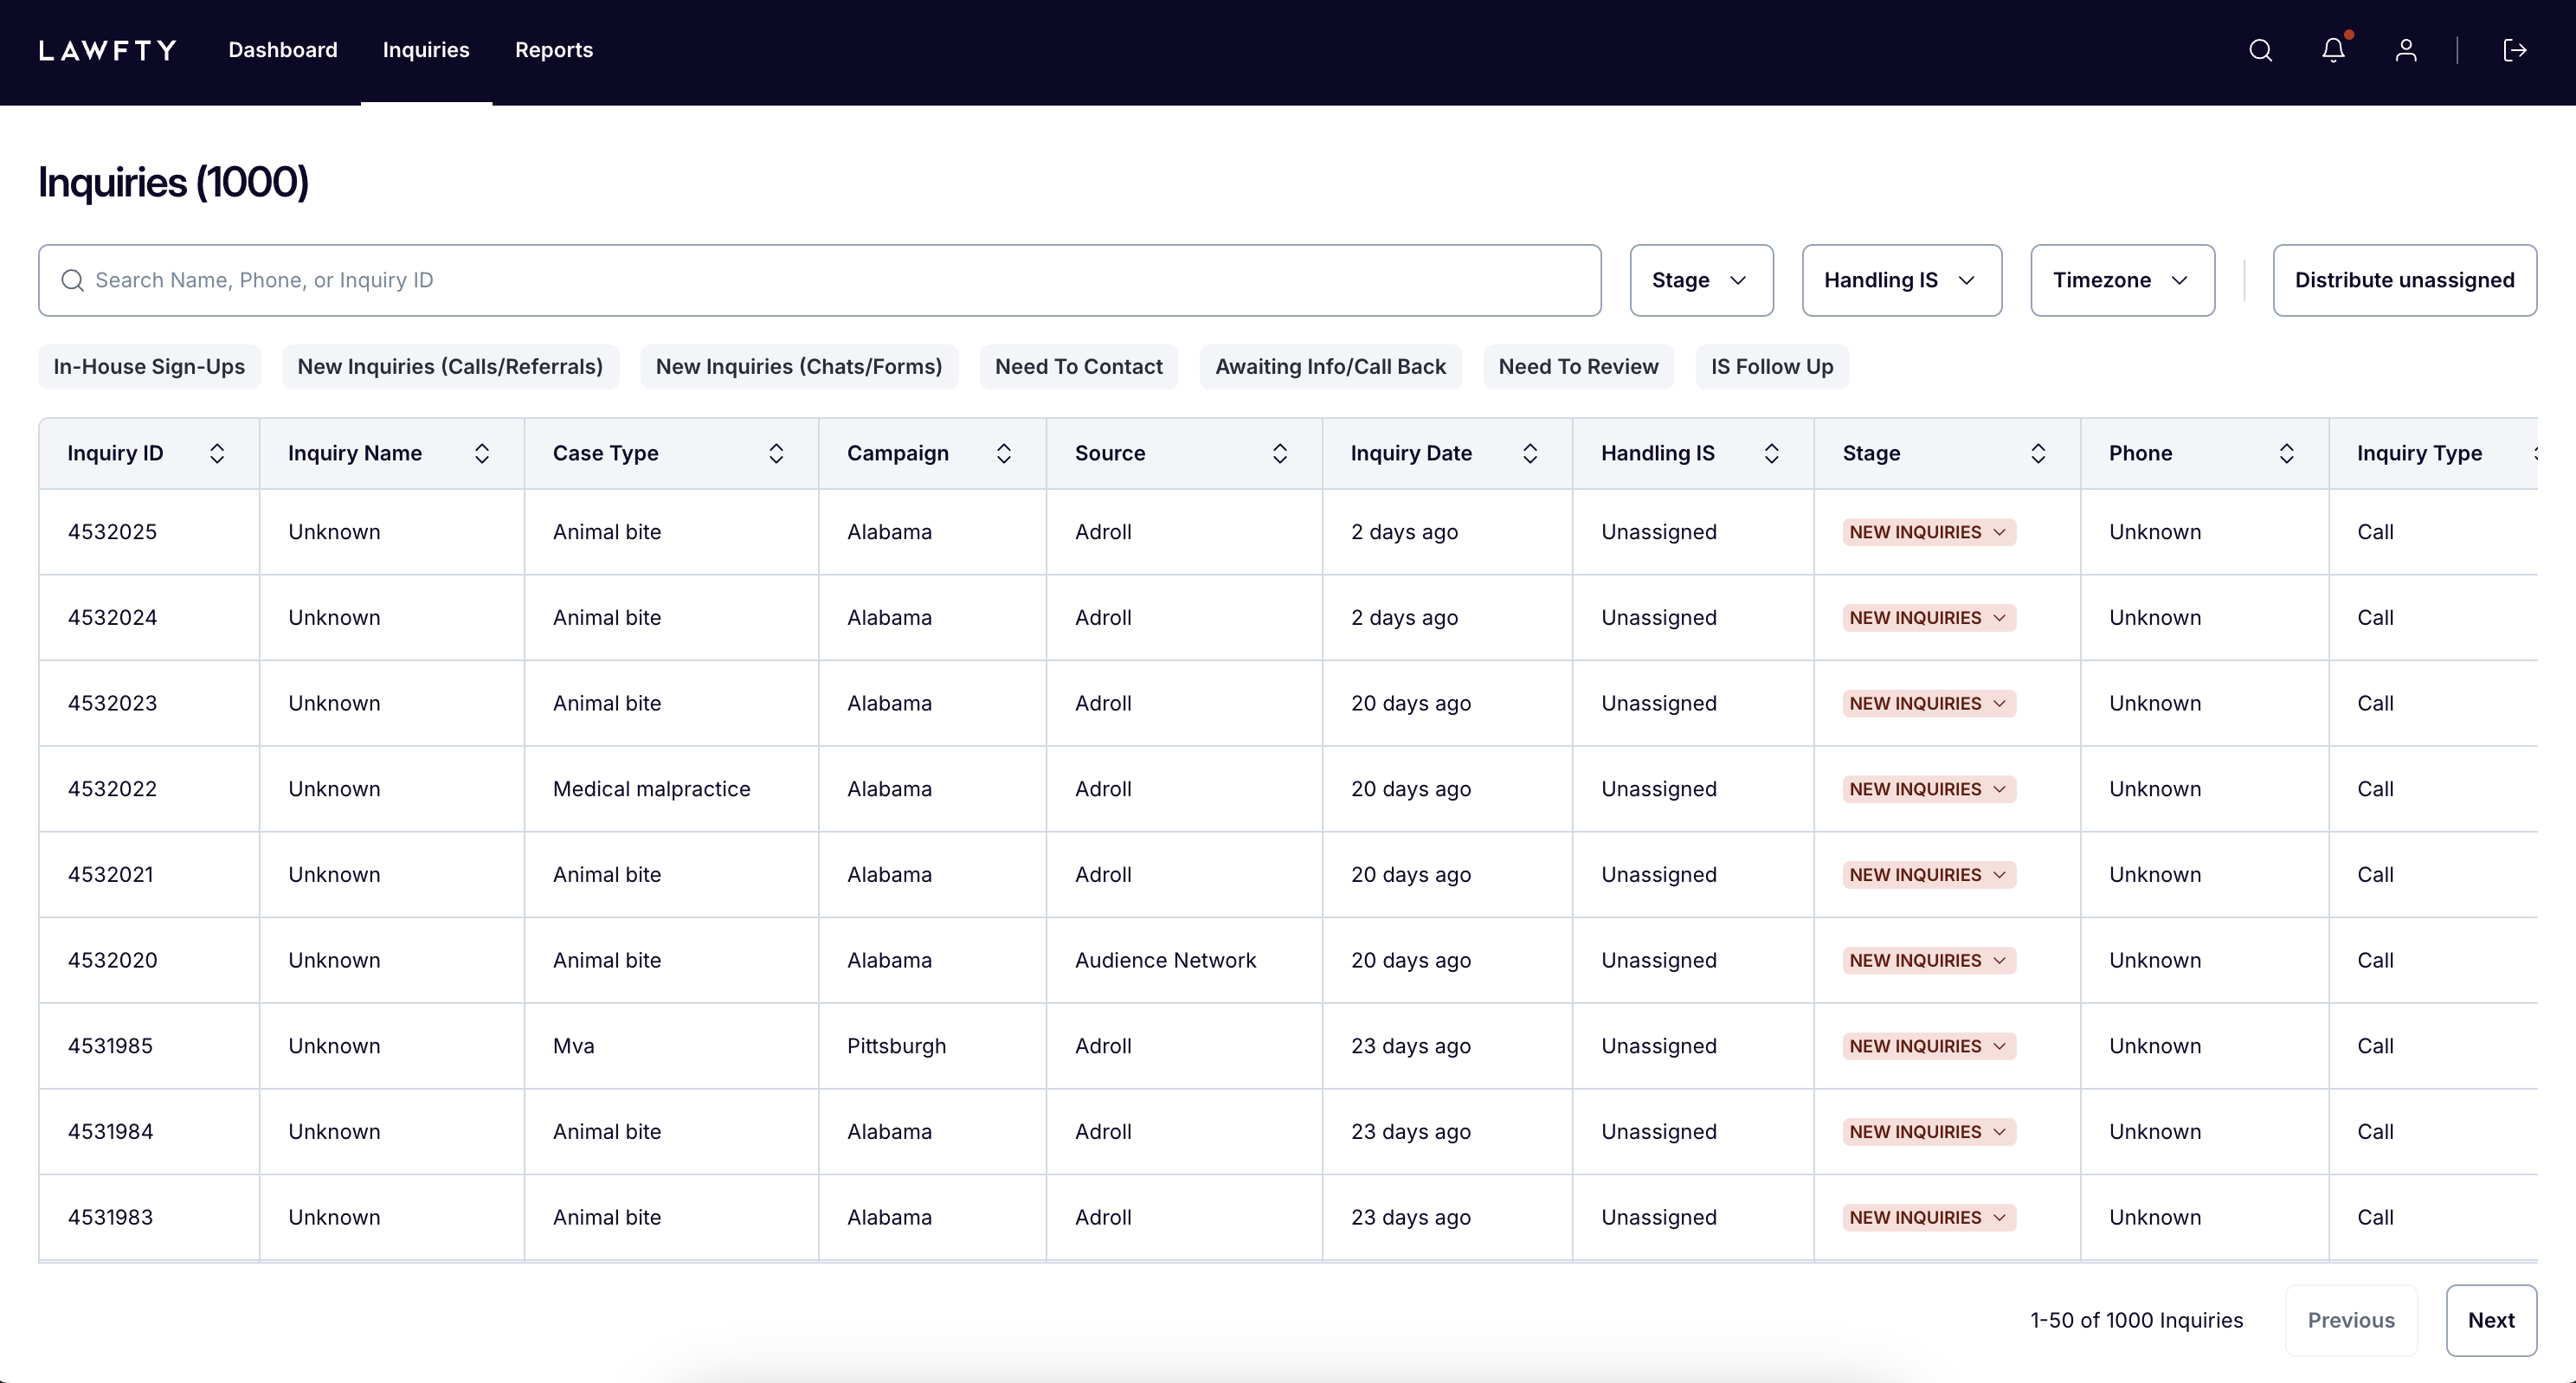Click the Distribute unassigned button
The height and width of the screenshot is (1383, 2576).
(x=2404, y=280)
